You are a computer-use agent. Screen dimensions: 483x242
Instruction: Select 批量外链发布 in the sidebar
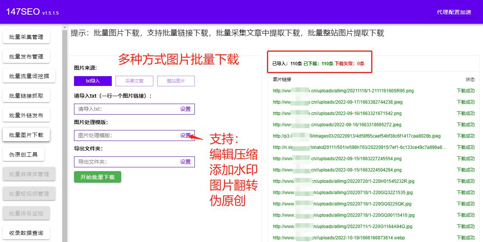(26, 115)
